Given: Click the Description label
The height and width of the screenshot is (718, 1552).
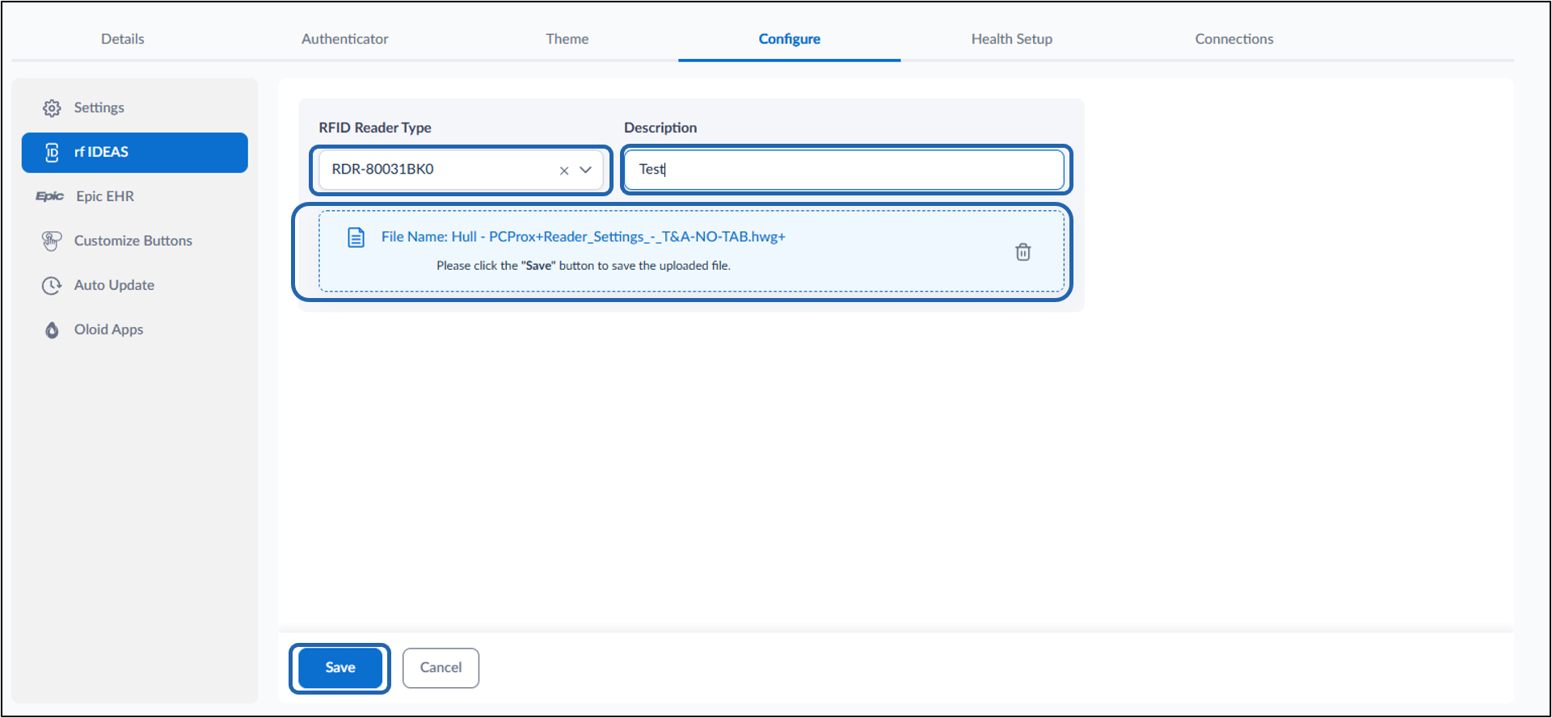Looking at the screenshot, I should 660,128.
